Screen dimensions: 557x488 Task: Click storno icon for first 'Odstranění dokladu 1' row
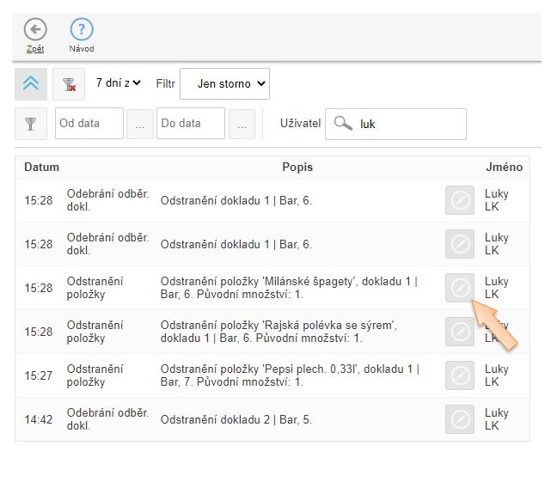point(460,200)
